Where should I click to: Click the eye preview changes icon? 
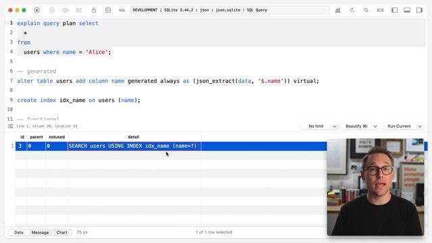coord(65,10)
